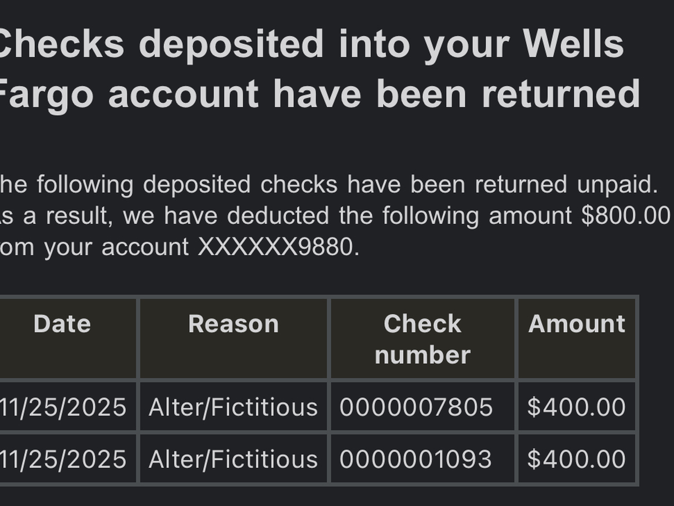674x506 pixels.
Task: Click the account number XXXXXX9880
Action: click(278, 247)
